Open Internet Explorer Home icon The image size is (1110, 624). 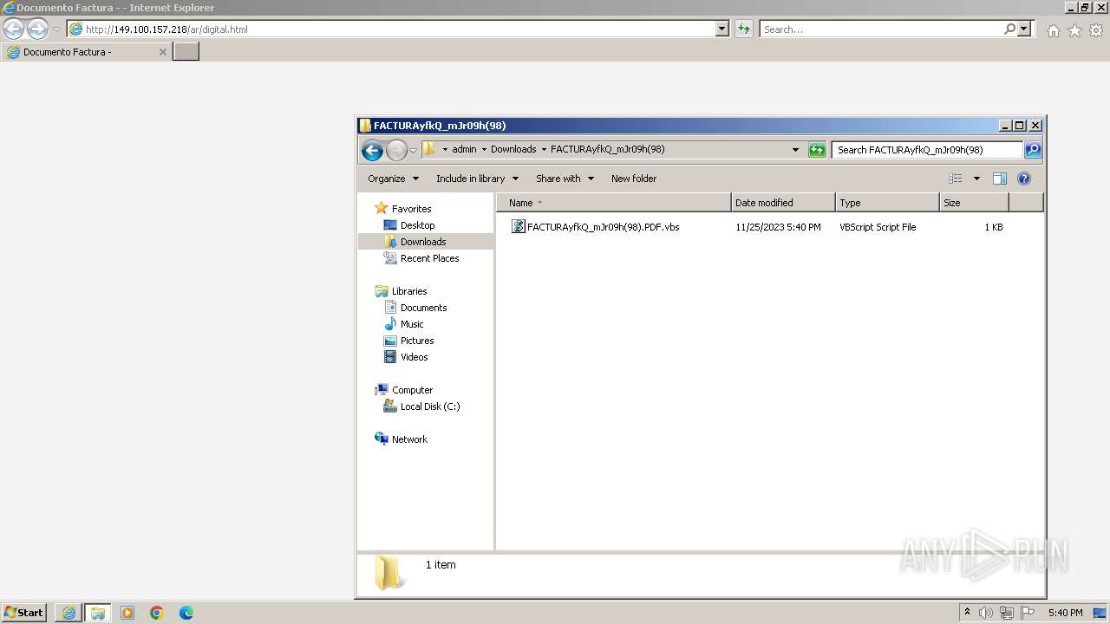[x=1053, y=30]
